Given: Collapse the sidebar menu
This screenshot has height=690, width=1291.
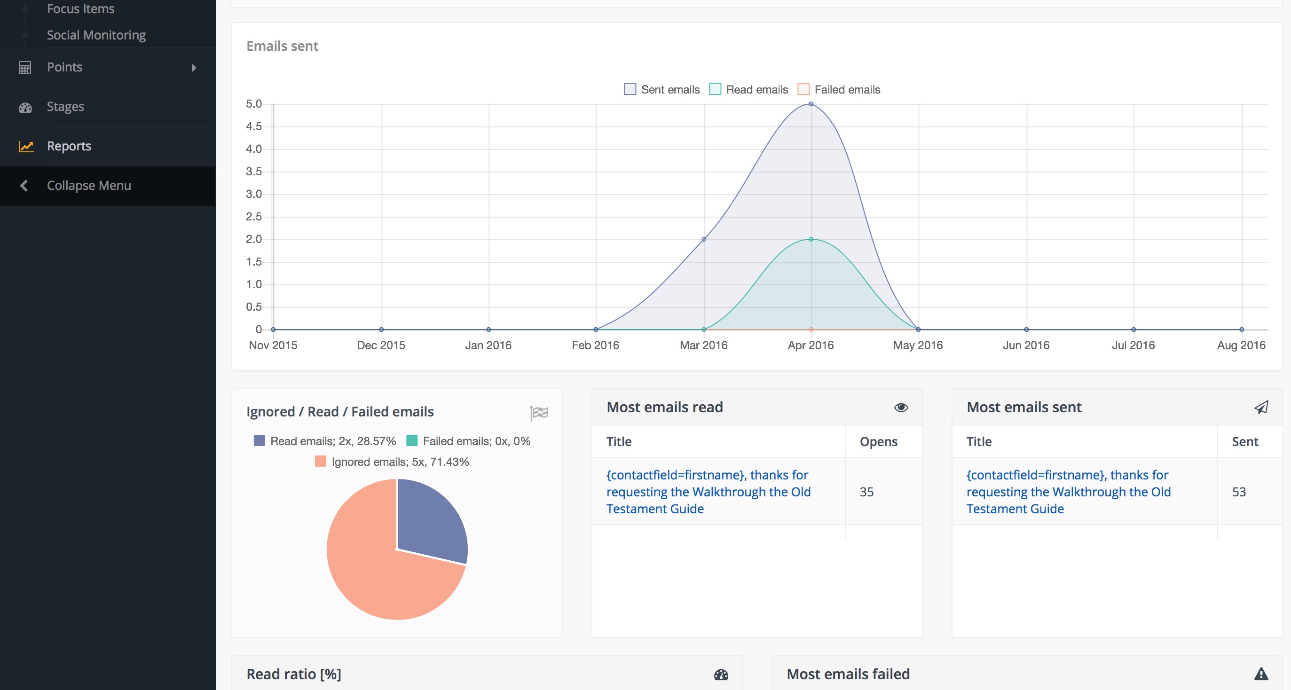Looking at the screenshot, I should click(89, 185).
